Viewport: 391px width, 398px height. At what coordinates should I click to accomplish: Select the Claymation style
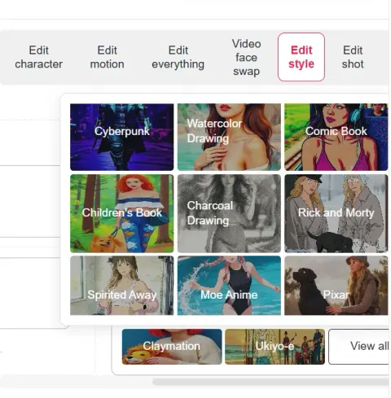point(172,347)
